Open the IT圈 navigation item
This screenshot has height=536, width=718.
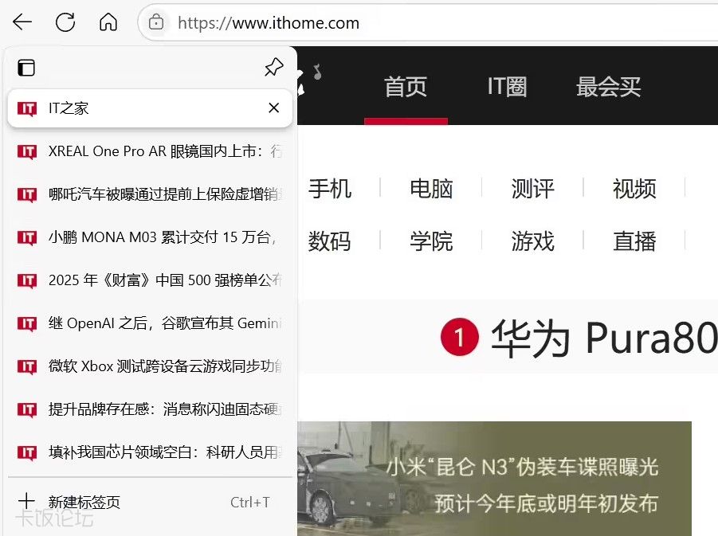[507, 87]
